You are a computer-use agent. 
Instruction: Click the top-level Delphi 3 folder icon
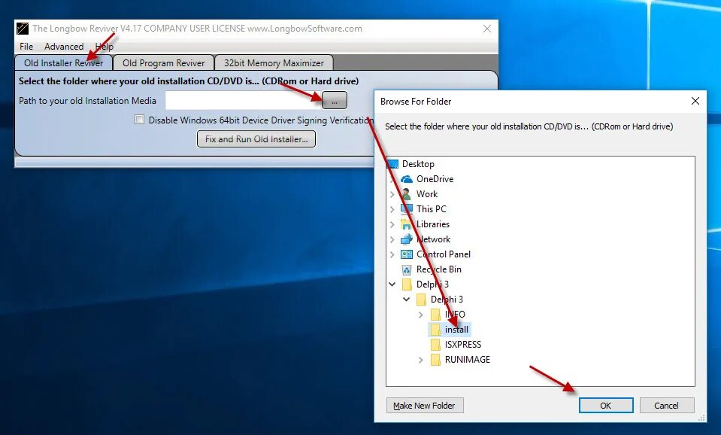tap(407, 284)
